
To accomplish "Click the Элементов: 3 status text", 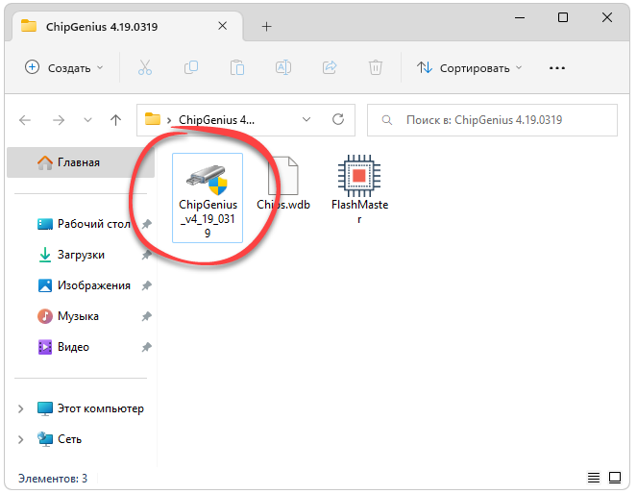I will tap(53, 479).
